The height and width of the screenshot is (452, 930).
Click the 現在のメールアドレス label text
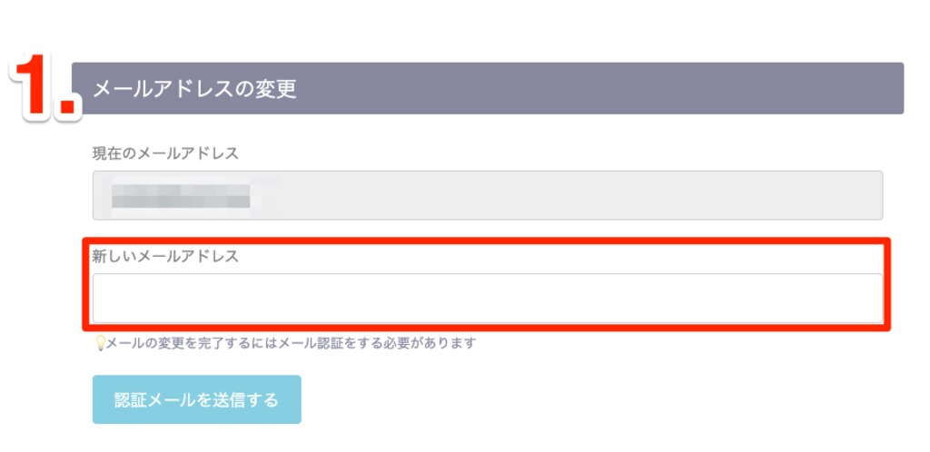(x=165, y=153)
